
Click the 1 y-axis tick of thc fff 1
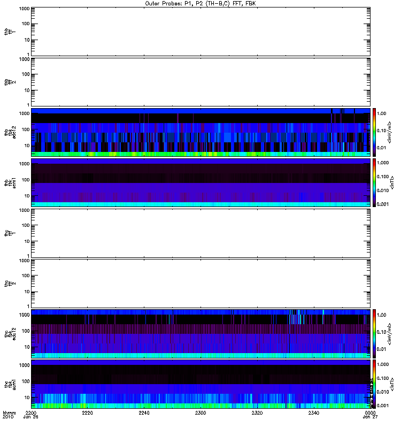coord(28,256)
